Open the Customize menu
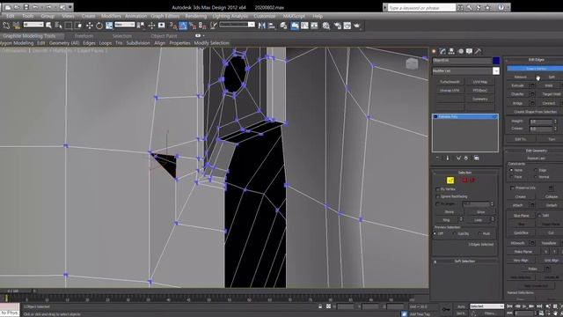Viewport: 563px width, 317px height. tap(265, 16)
